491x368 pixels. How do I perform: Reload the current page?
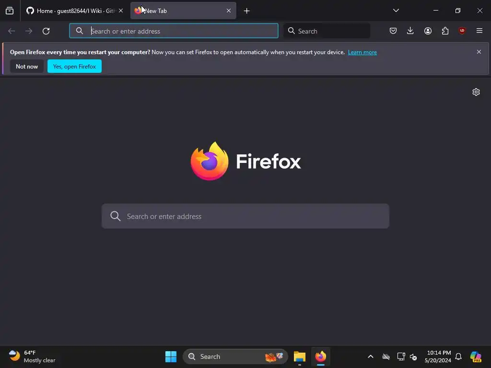point(46,31)
